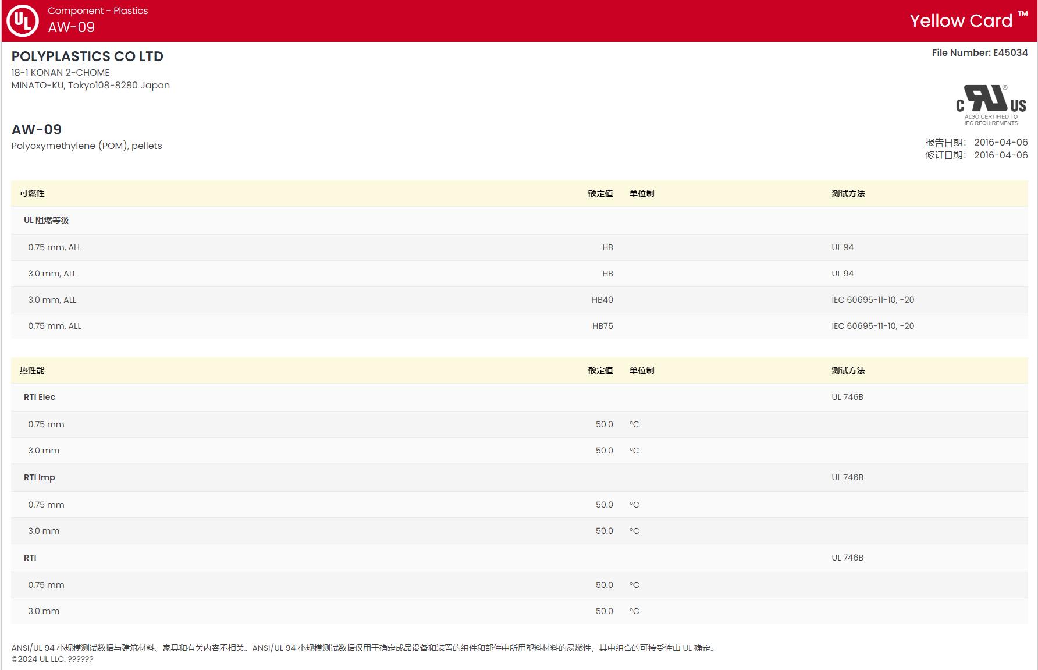Click the '50.0' value in the last 3.0 mm row
Viewport: 1038px width, 670px height.
pos(605,611)
